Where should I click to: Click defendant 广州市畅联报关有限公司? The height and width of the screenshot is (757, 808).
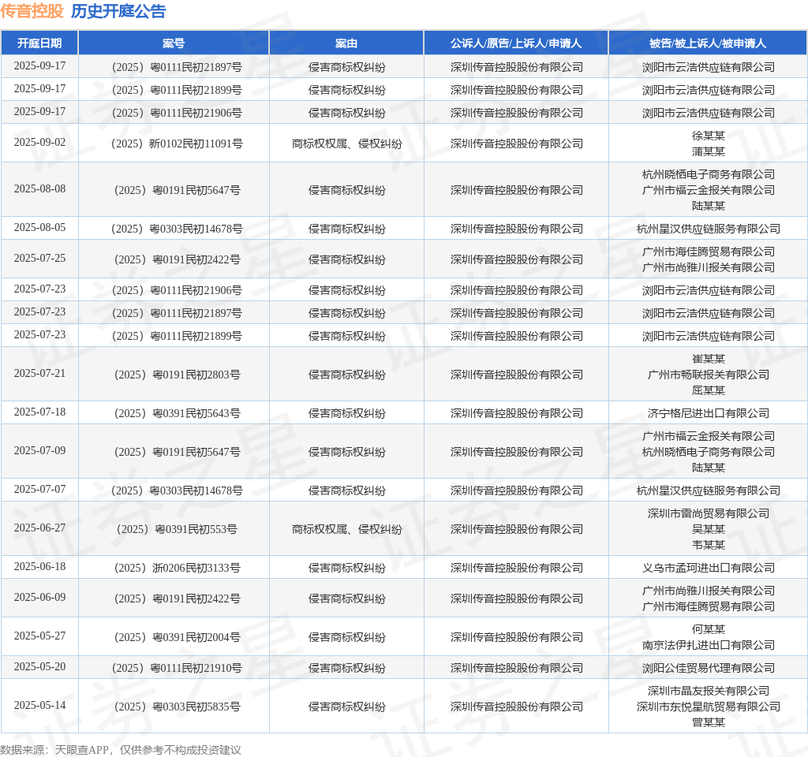(x=709, y=375)
